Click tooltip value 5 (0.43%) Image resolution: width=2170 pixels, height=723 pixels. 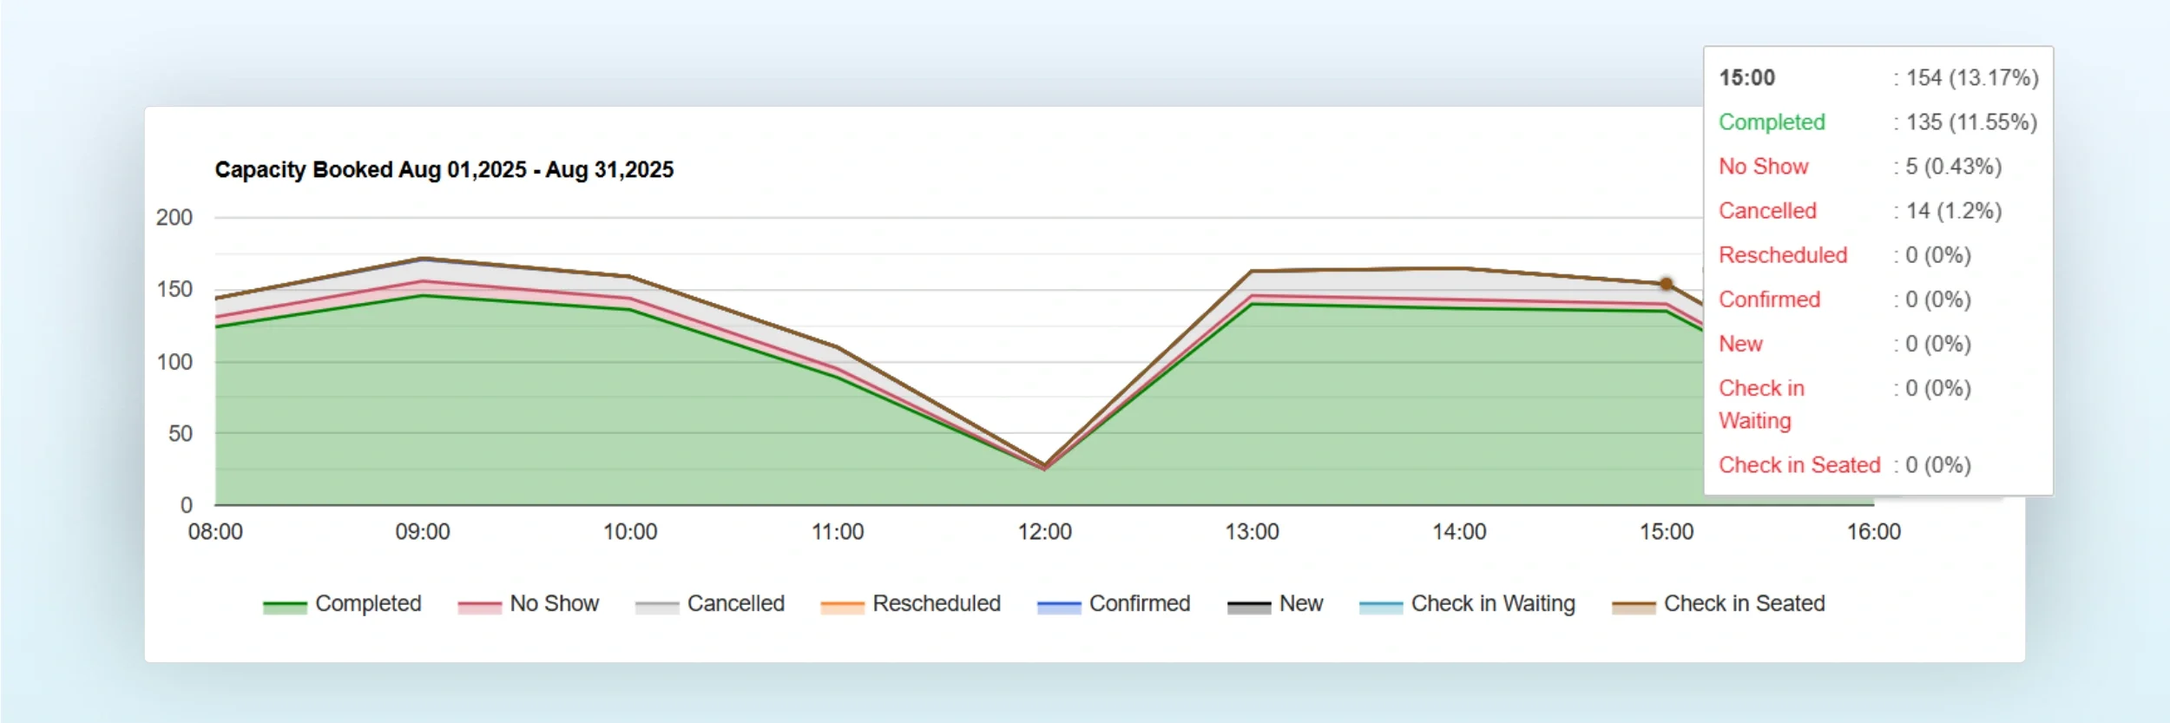coord(1953,166)
